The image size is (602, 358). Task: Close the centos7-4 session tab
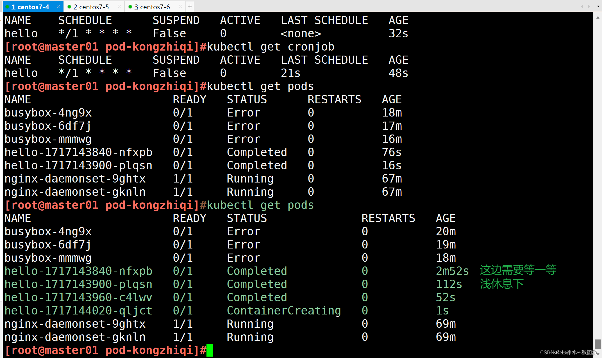point(58,6)
